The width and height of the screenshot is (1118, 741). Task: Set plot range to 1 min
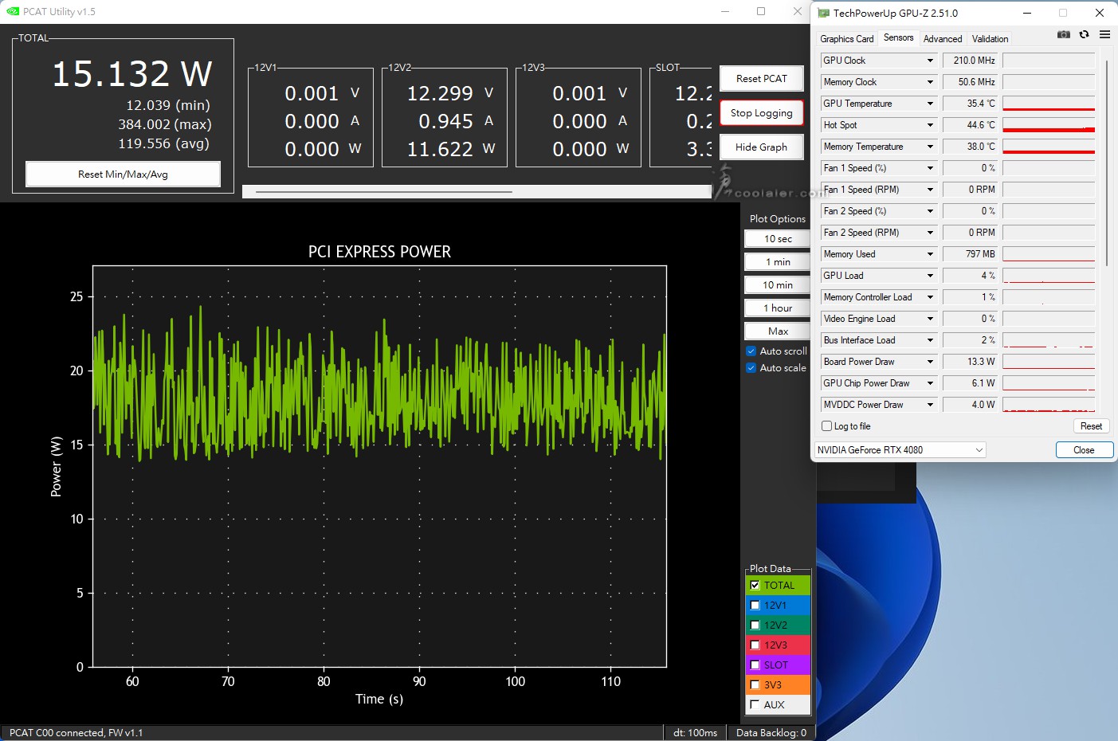778,261
